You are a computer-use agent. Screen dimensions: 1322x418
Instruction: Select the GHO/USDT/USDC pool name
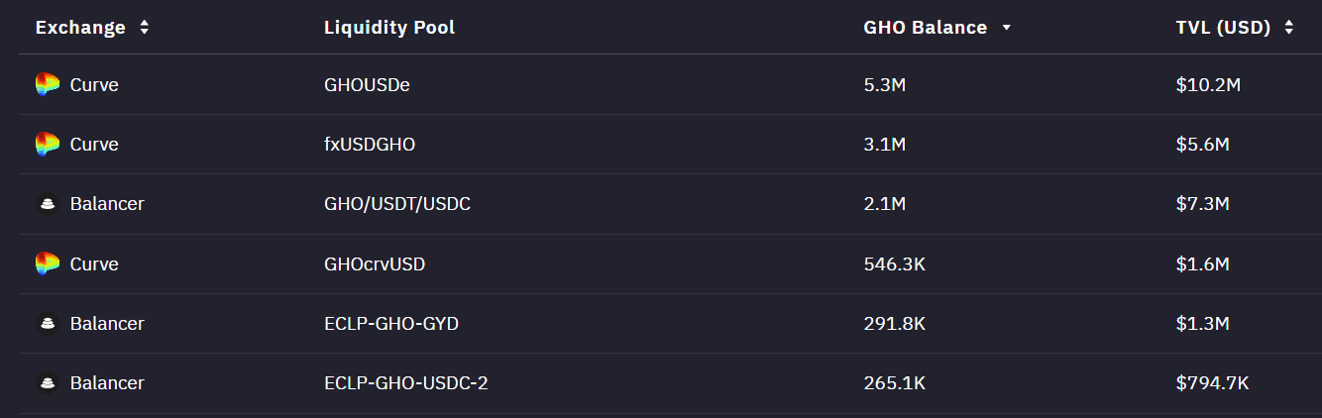tap(397, 204)
